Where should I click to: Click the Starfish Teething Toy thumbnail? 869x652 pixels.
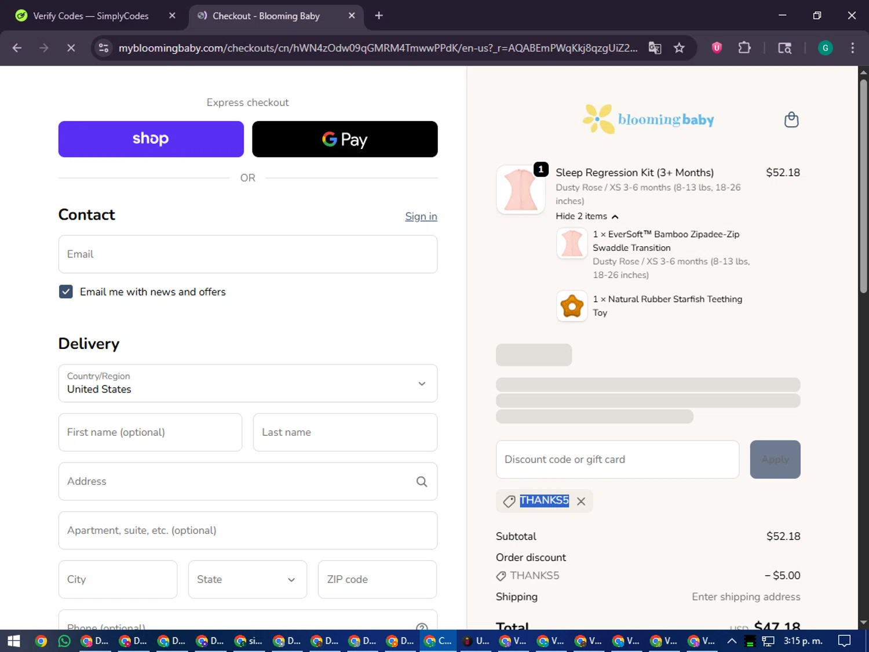(x=572, y=306)
